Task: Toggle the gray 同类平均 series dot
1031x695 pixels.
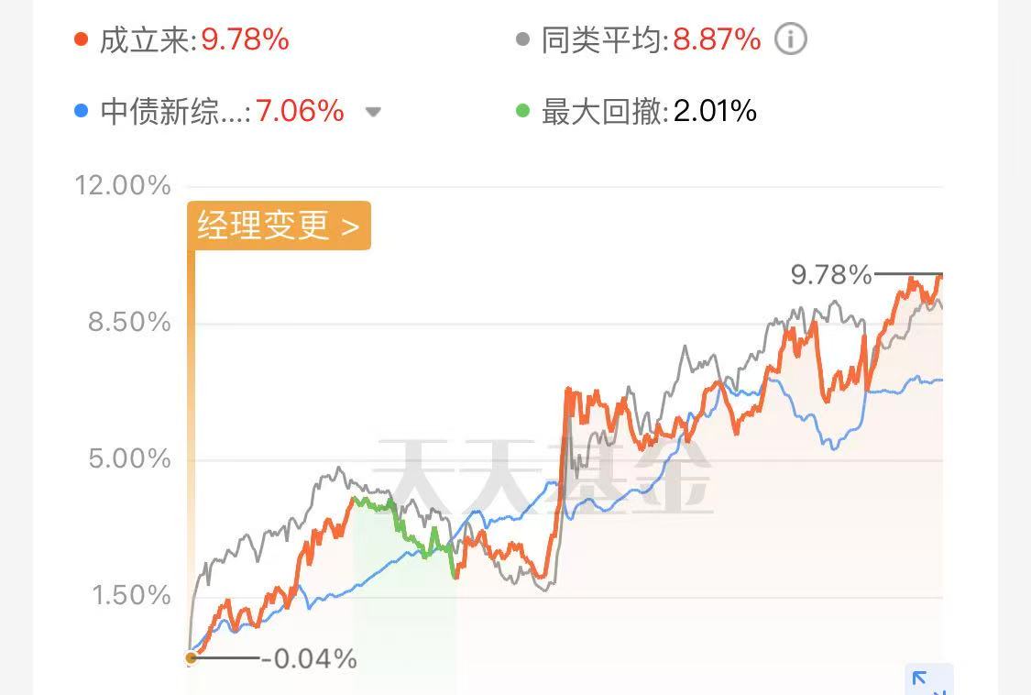Action: click(x=522, y=39)
